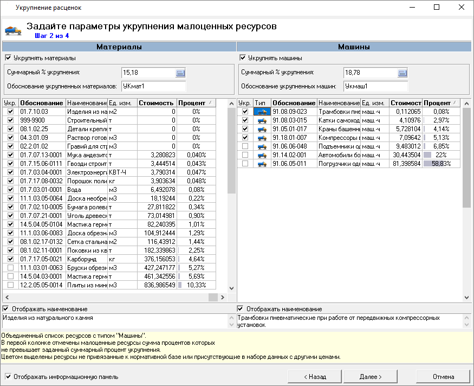Click truck icon for row 91.18.01-007
Image resolution: width=474 pixels, height=386 pixels.
[262, 138]
